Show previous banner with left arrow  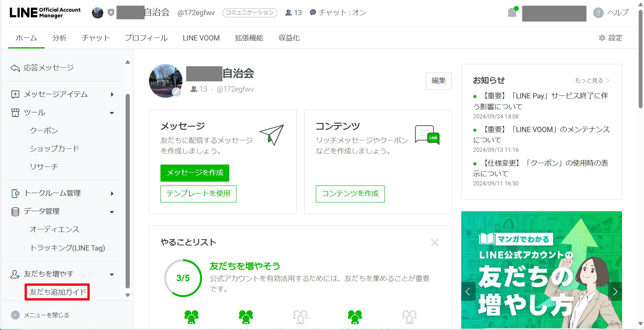point(468,291)
